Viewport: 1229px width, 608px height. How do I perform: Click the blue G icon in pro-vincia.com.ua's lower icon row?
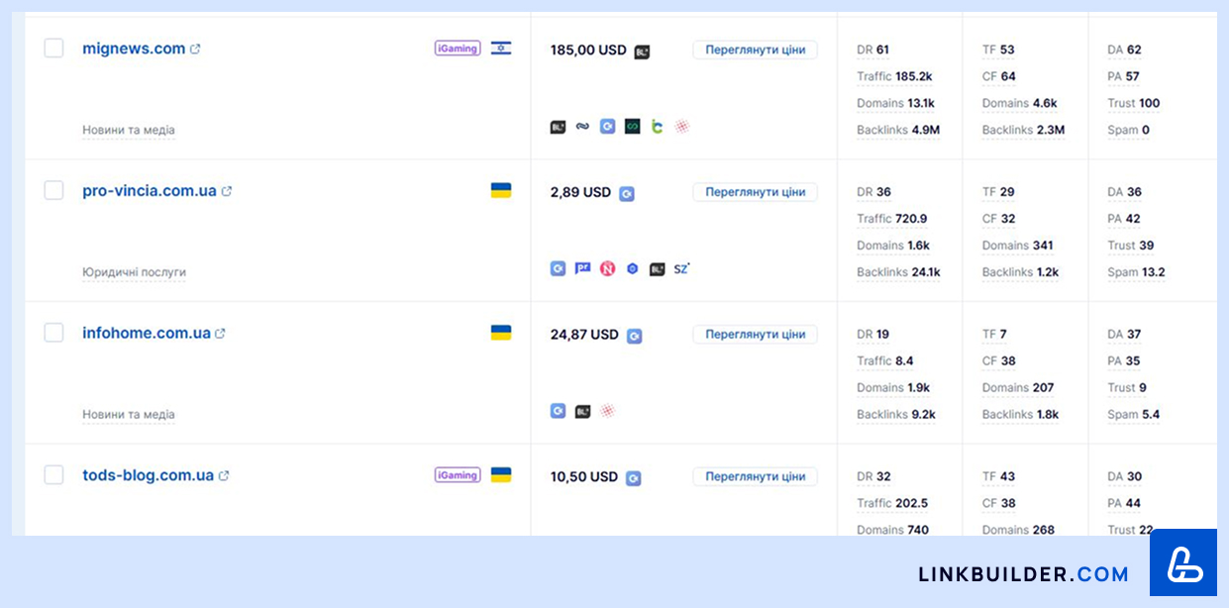[x=558, y=268]
